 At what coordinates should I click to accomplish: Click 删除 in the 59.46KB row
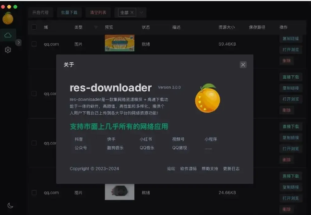coord(287,60)
